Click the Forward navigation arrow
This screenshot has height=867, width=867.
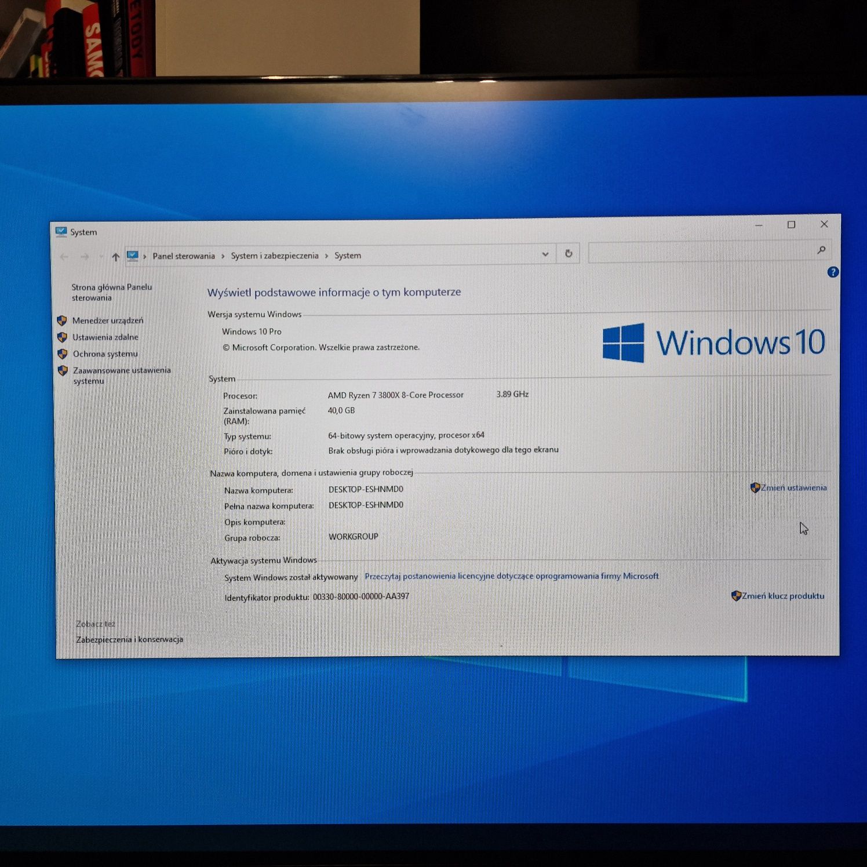click(x=85, y=257)
